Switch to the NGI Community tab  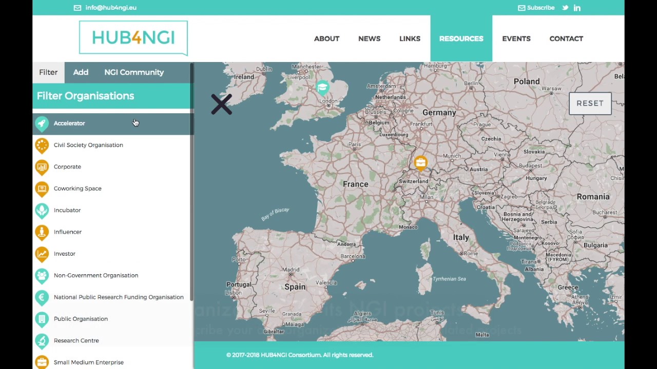point(134,72)
